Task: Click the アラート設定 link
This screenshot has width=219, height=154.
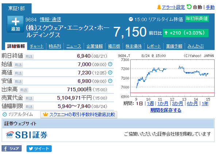Action: (173, 7)
